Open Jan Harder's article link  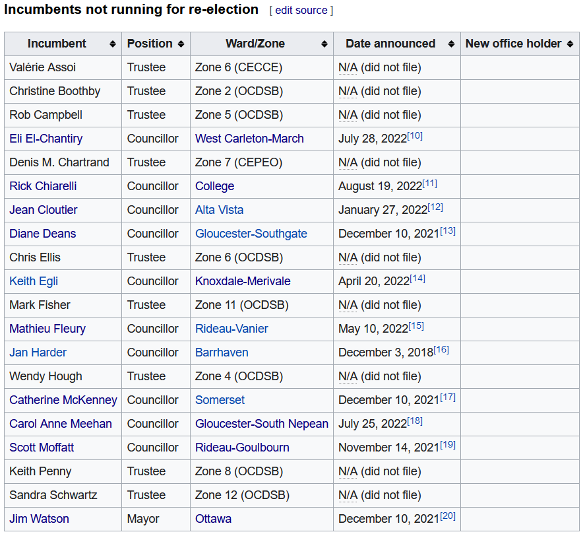(38, 352)
